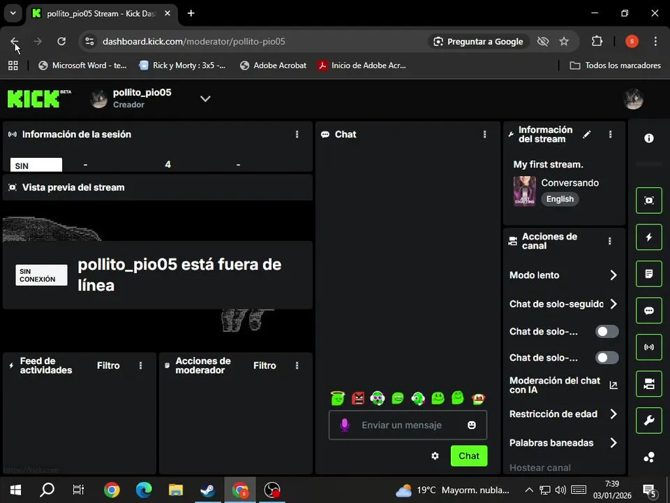Toggle channel actions camera sidebar icon
Image resolution: width=670 pixels, height=503 pixels.
coord(648,384)
